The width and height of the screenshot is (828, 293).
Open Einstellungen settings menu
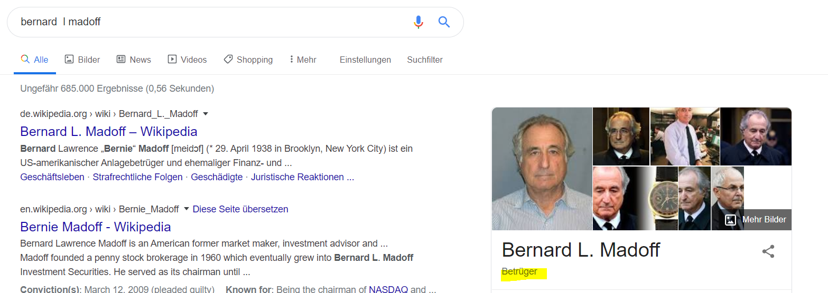coord(365,60)
